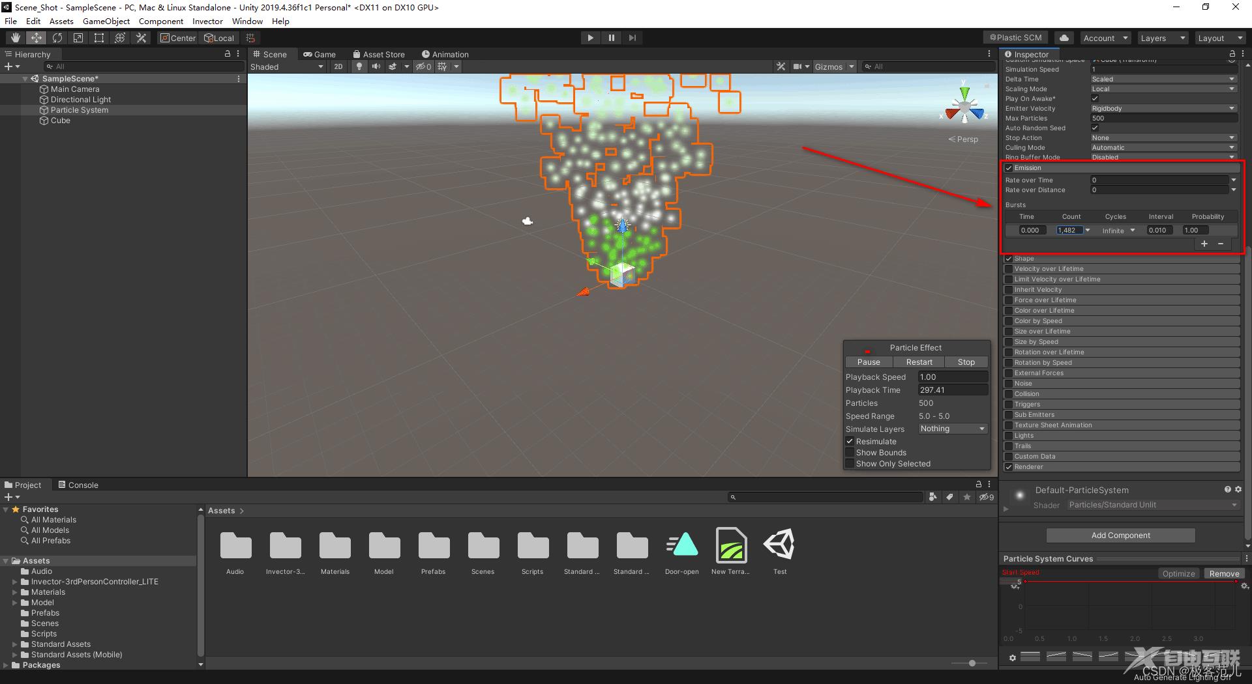The height and width of the screenshot is (684, 1252).
Task: Click the Play button
Action: [590, 38]
